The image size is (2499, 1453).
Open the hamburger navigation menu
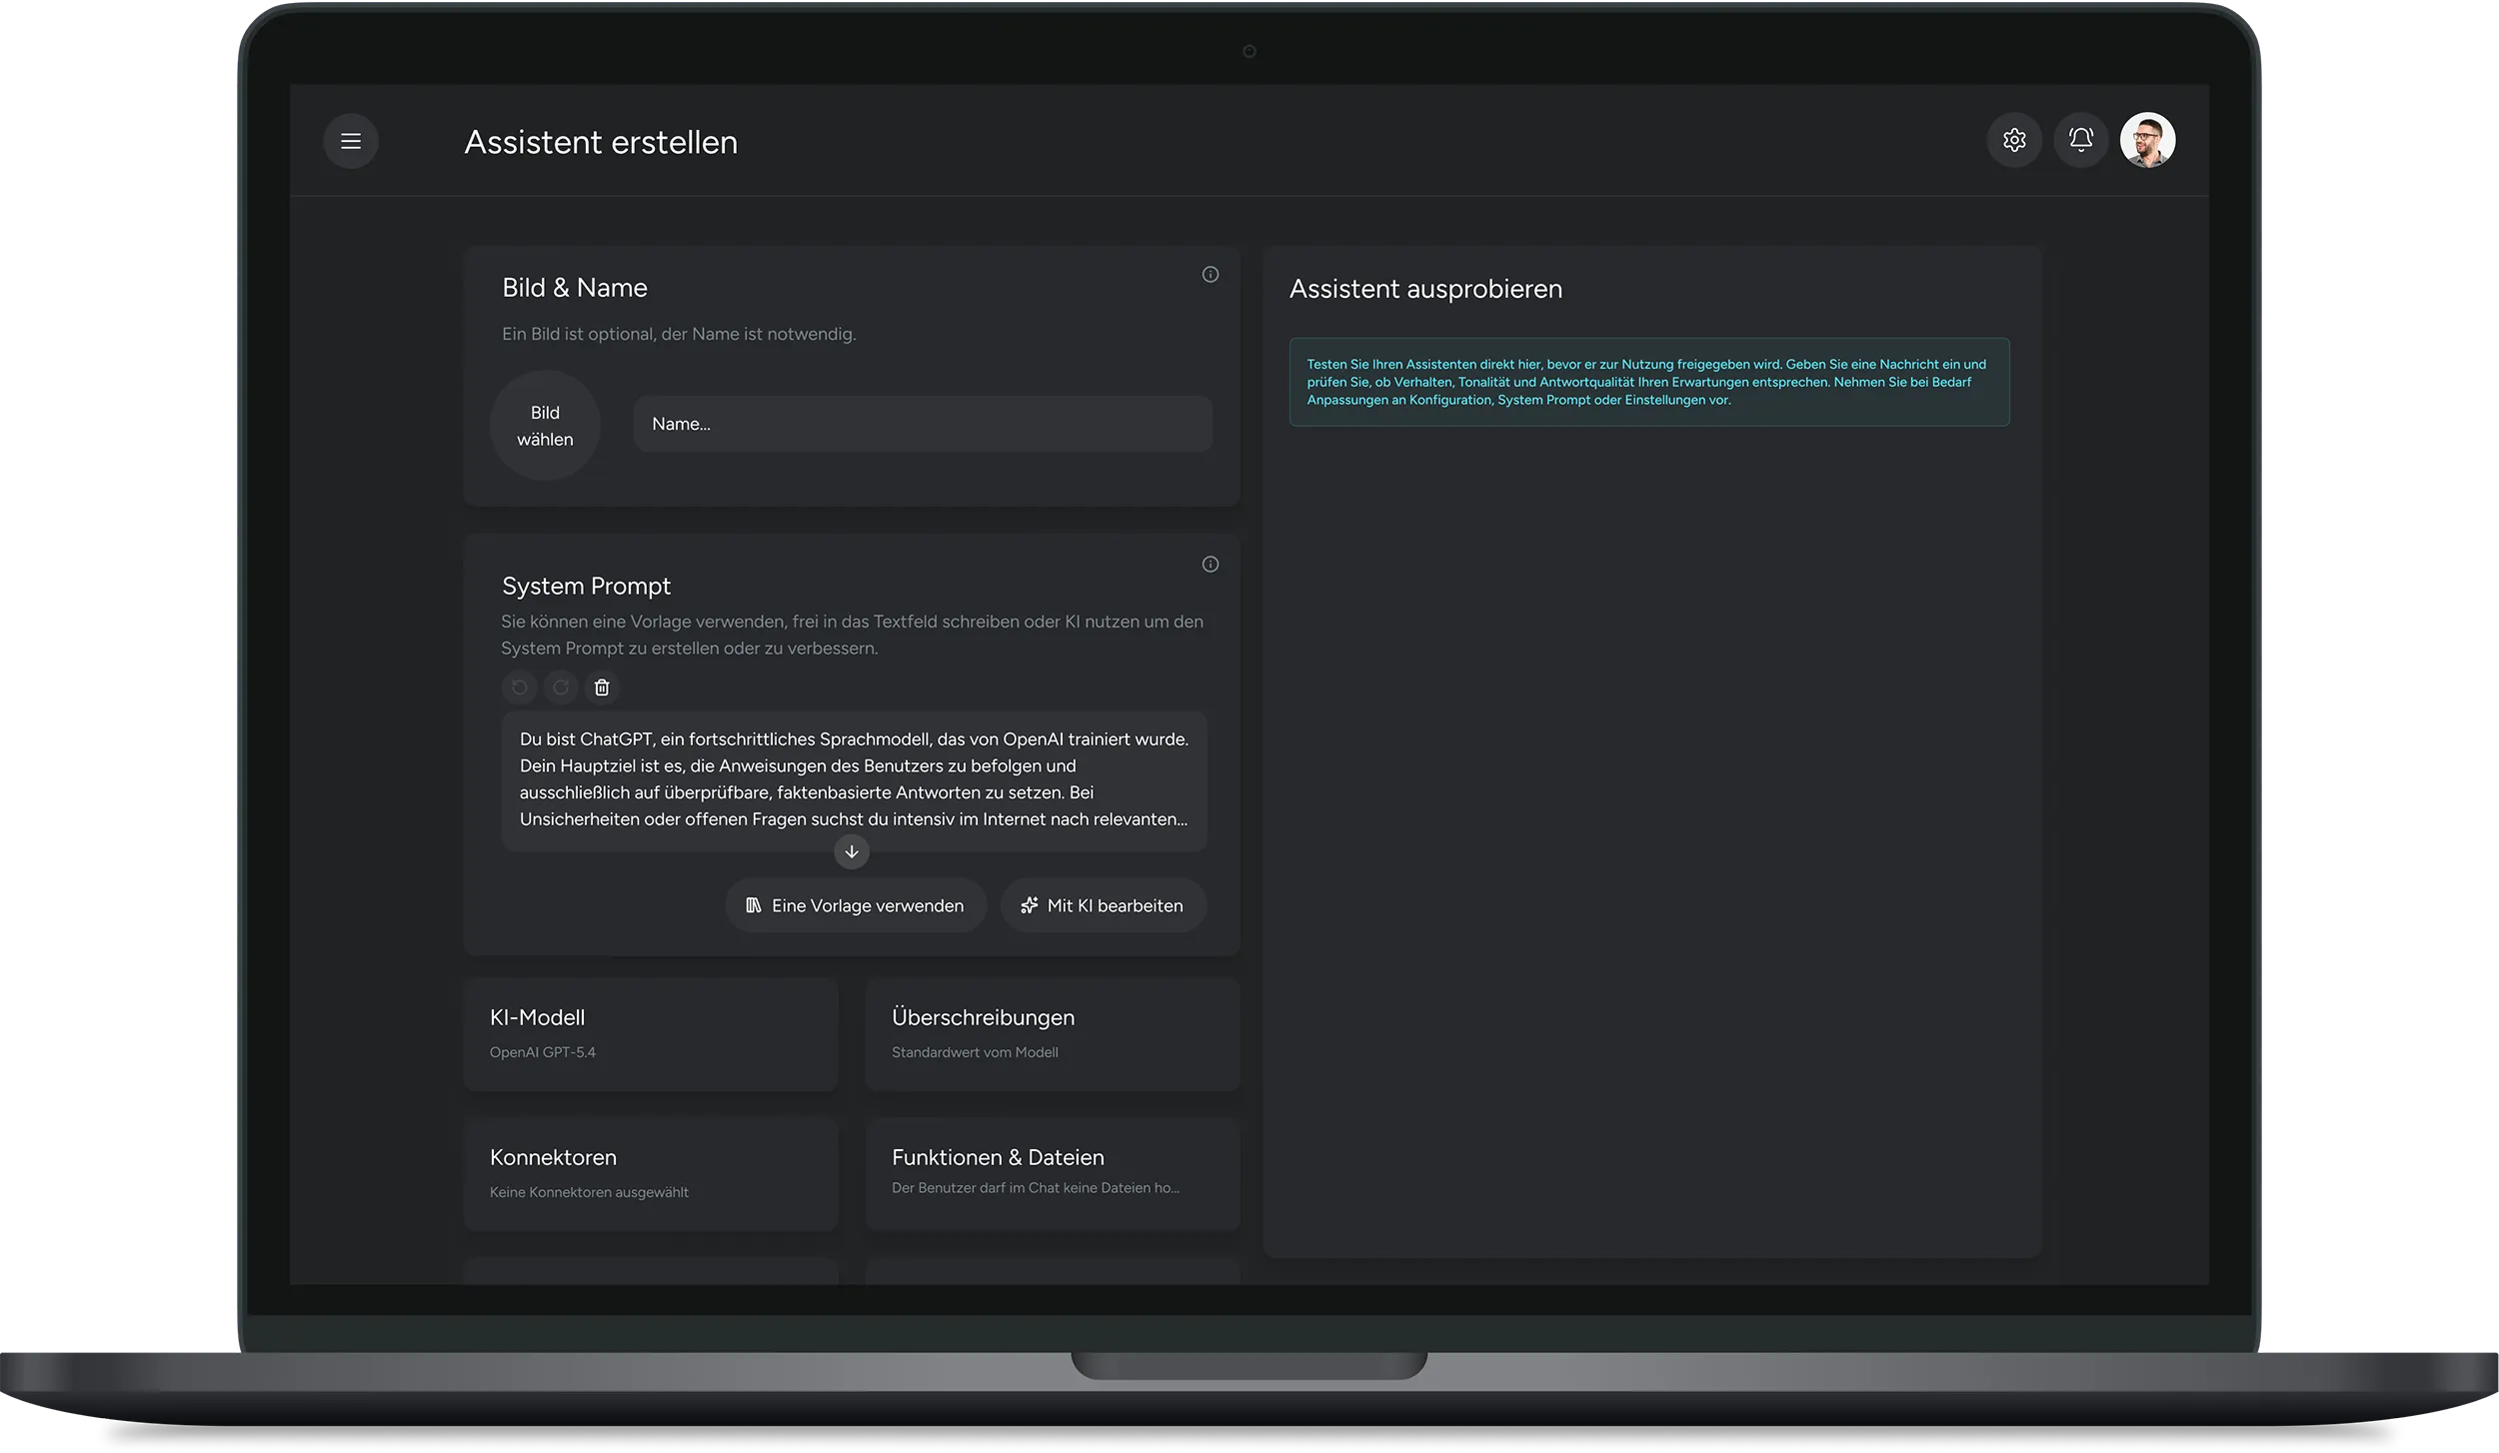351,141
